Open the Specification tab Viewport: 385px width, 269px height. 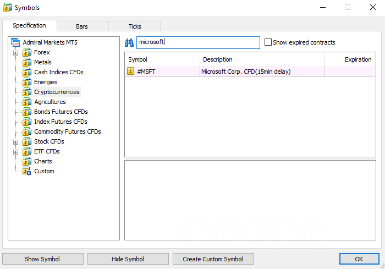pyautogui.click(x=30, y=25)
